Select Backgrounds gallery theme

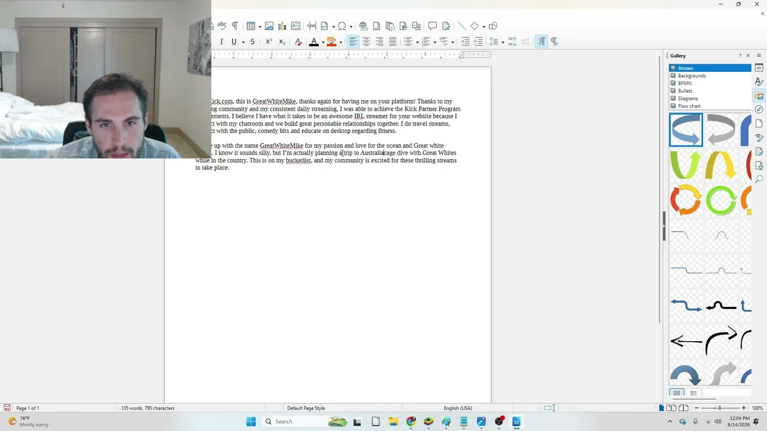[x=710, y=76]
